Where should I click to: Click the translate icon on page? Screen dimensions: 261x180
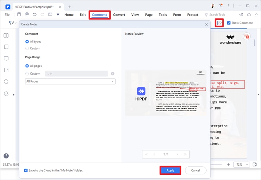(x=247, y=36)
